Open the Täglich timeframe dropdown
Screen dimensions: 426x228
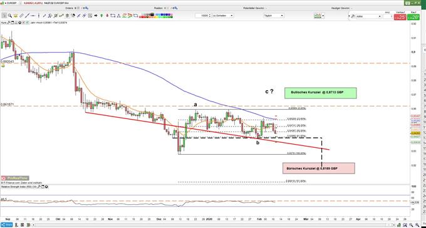273,16
